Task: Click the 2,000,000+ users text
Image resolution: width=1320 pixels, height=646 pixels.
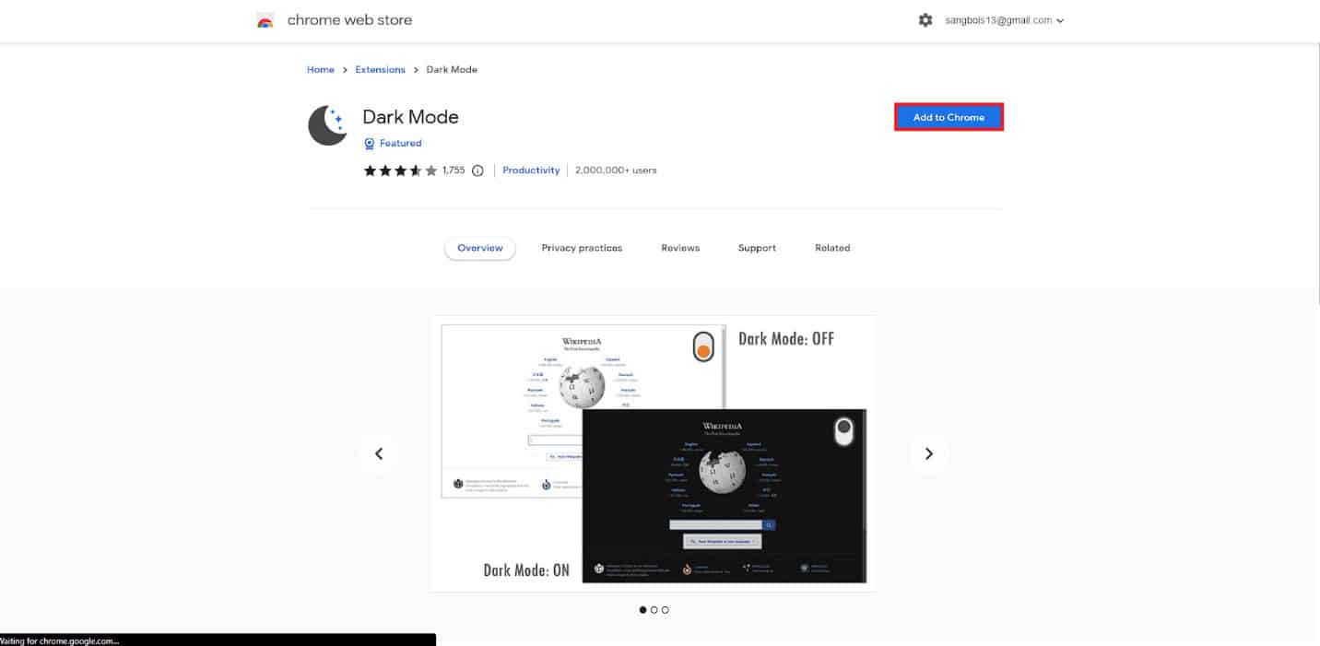Action: tap(616, 170)
